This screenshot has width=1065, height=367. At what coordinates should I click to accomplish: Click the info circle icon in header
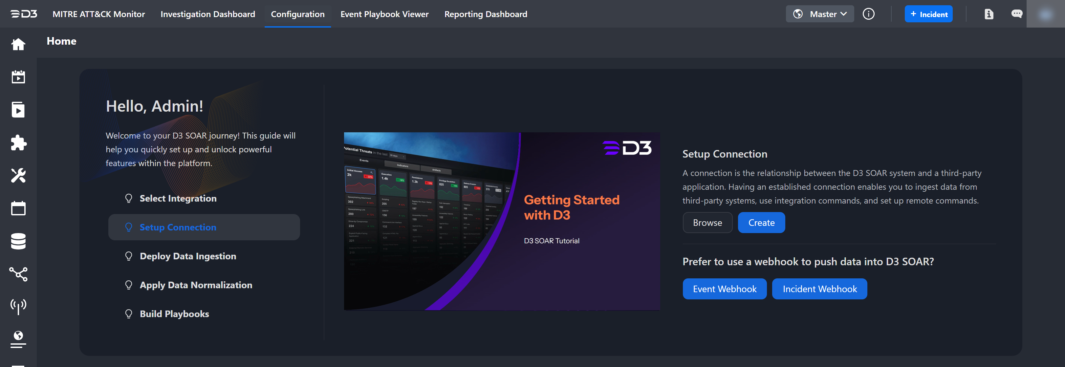click(868, 14)
